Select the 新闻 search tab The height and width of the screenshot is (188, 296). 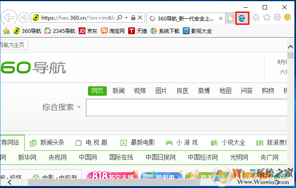tap(119, 91)
